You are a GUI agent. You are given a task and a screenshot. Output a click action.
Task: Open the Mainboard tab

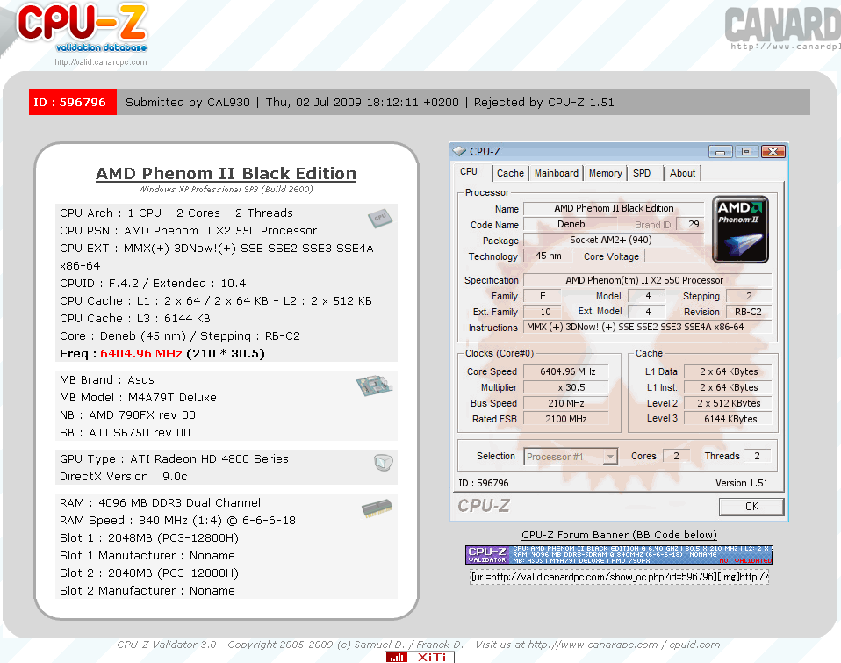coord(557,173)
